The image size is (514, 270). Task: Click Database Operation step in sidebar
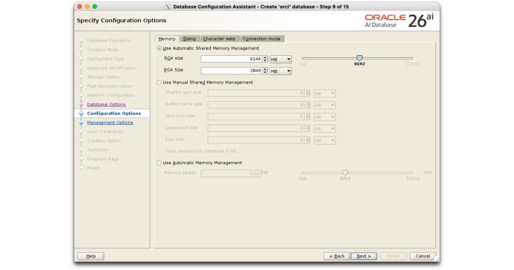(x=108, y=41)
